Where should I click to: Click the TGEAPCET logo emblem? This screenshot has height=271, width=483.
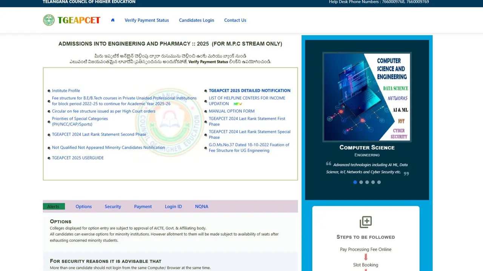click(x=49, y=20)
